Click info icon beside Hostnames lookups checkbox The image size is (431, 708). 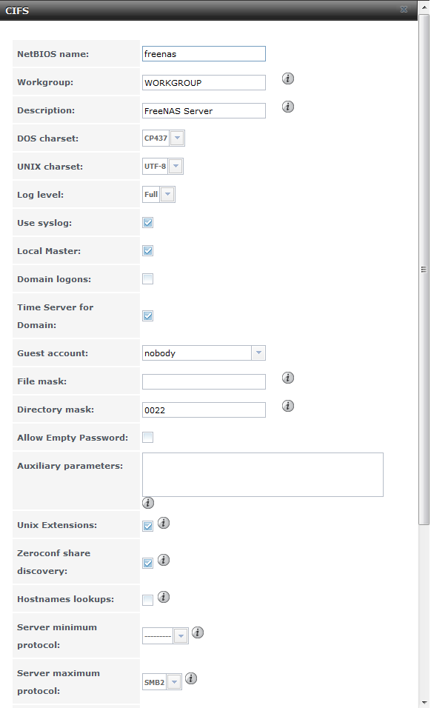click(164, 597)
